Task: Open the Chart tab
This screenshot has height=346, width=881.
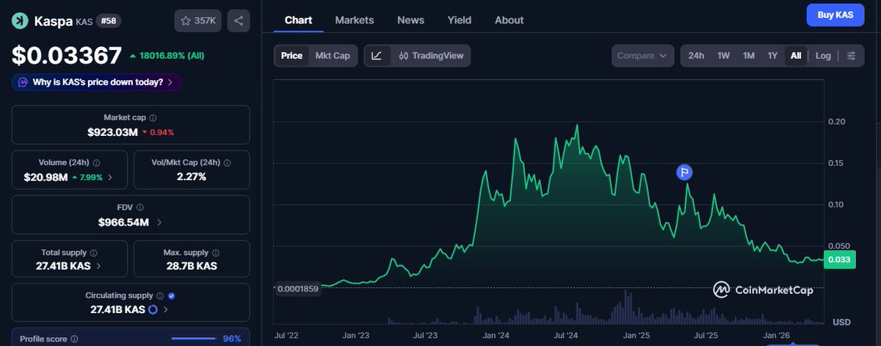Action: click(298, 20)
